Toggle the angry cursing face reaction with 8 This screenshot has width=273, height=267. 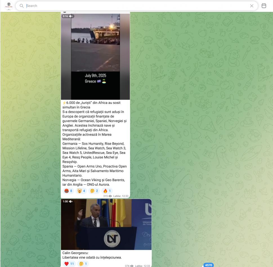[69, 191]
